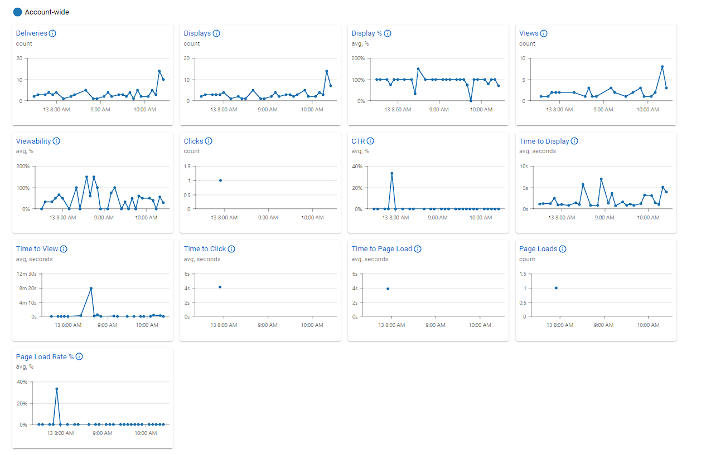Click the CTR info icon
This screenshot has height=455, width=711.
tap(370, 141)
